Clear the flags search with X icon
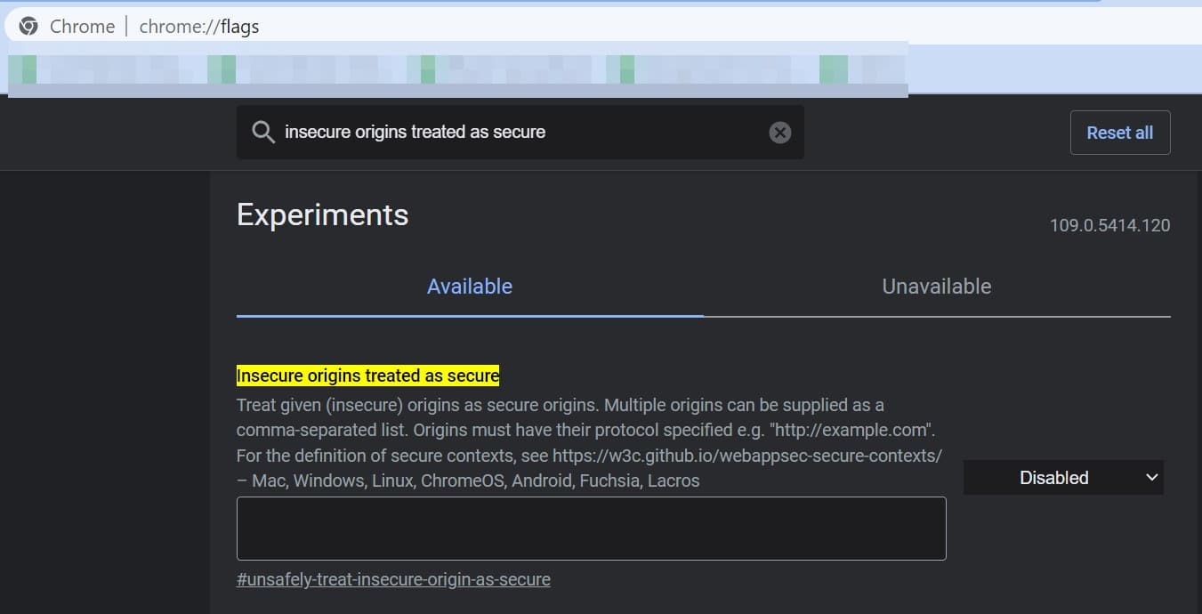1202x614 pixels. pos(779,133)
